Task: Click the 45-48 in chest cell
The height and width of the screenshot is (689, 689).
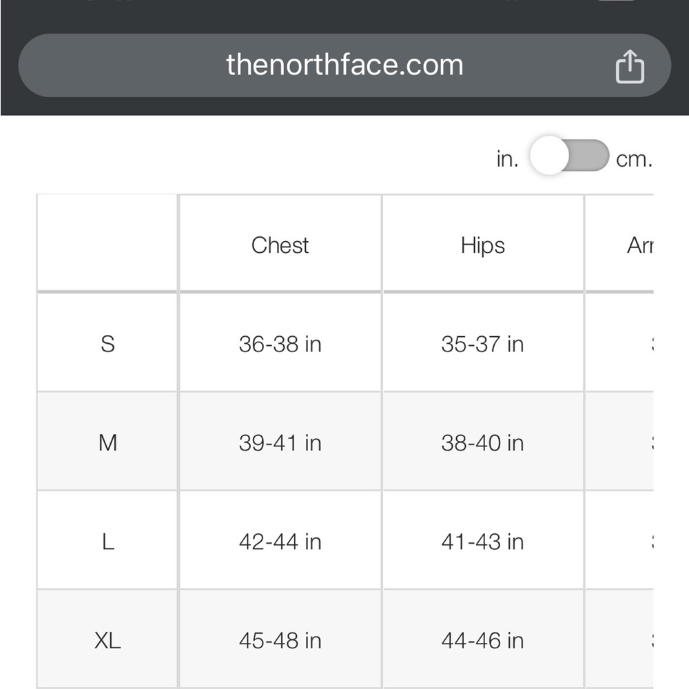Action: (280, 639)
